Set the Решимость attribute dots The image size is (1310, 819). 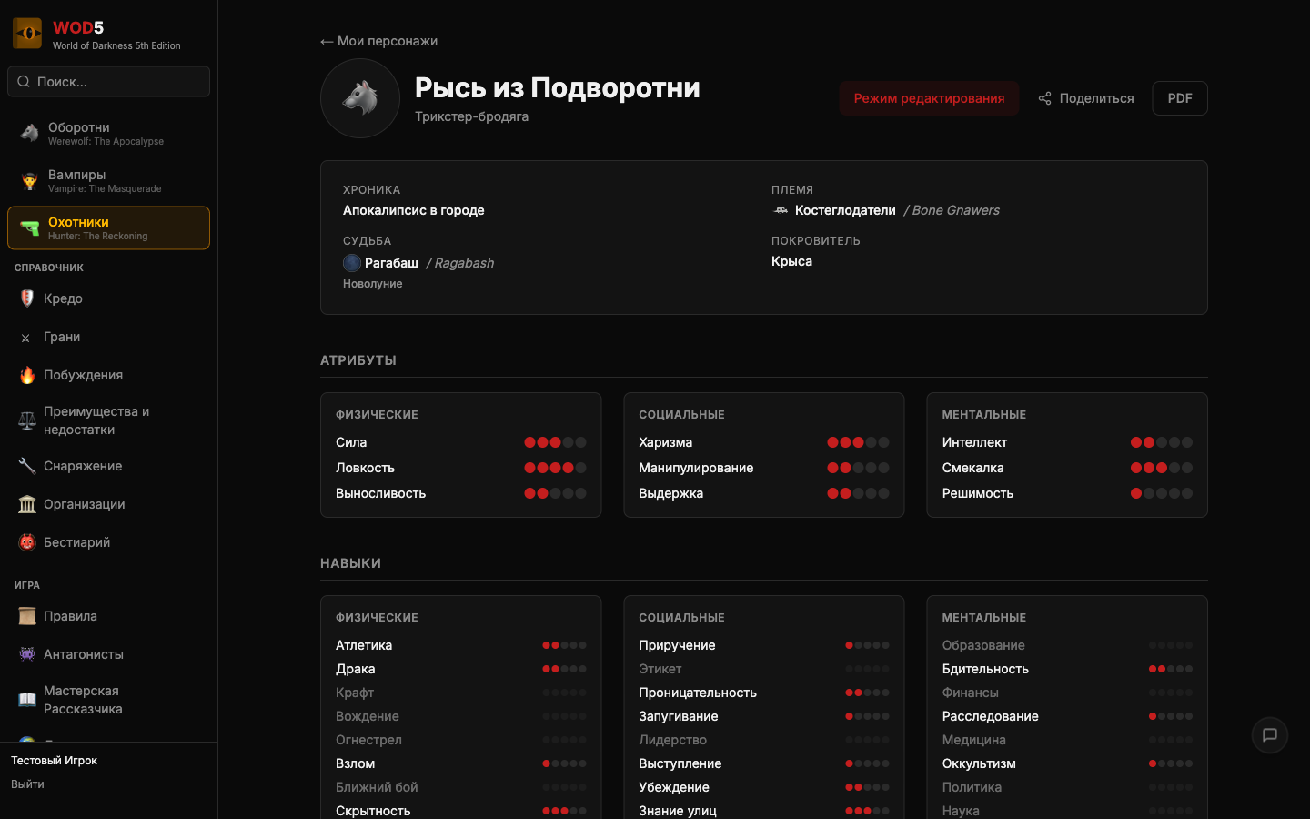point(1161,493)
